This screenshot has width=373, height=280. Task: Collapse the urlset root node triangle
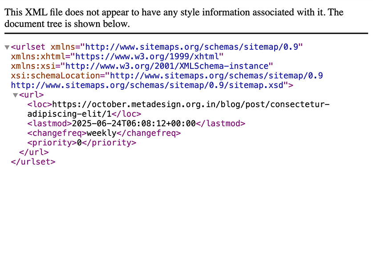tap(7, 47)
